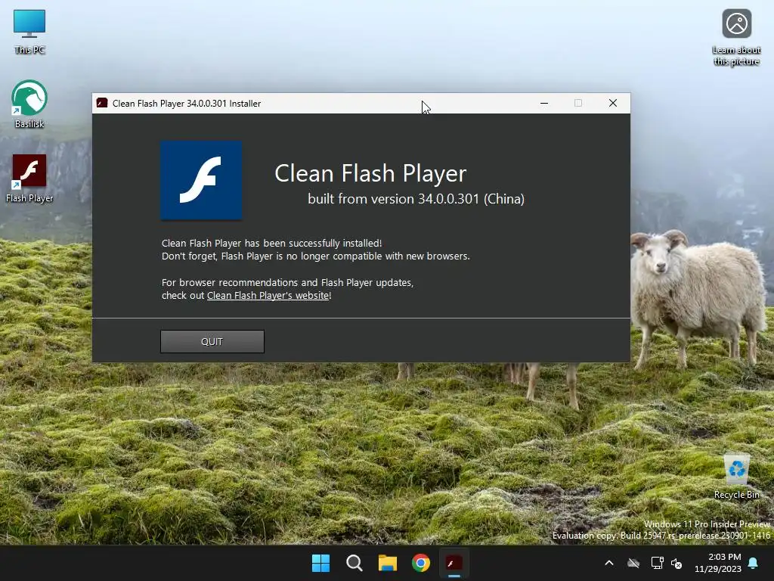Close the Clean Flash Player installer window
774x581 pixels.
pos(612,103)
